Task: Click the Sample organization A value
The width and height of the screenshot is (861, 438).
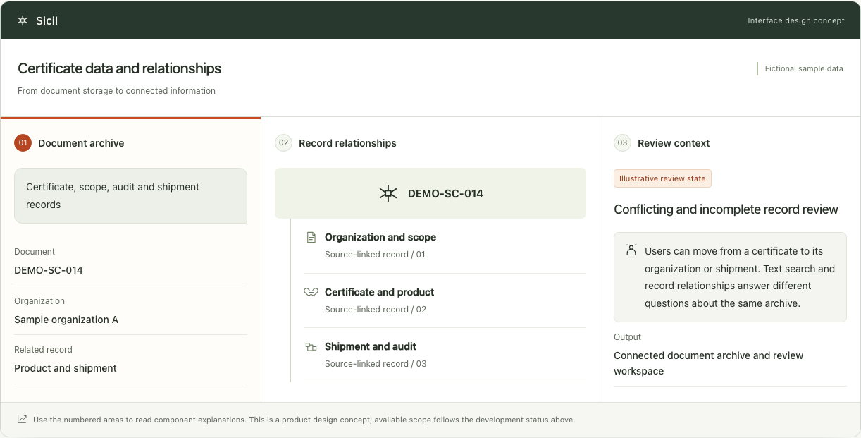Action: click(66, 320)
